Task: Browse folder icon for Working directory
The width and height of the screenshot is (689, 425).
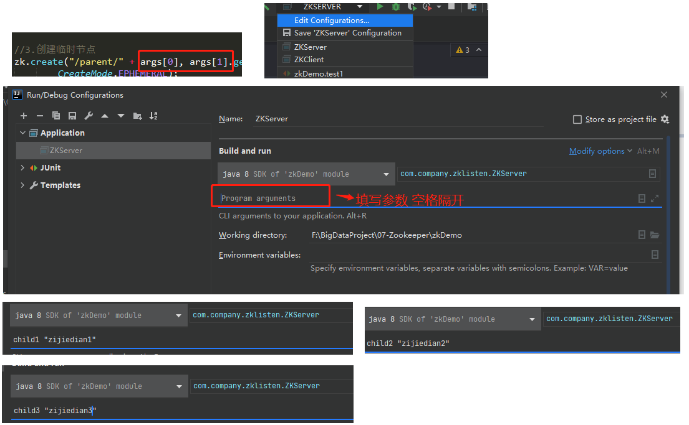Action: click(x=655, y=235)
